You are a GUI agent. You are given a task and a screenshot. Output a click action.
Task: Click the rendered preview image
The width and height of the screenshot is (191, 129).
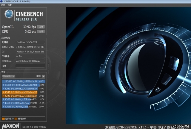(x=128, y=66)
